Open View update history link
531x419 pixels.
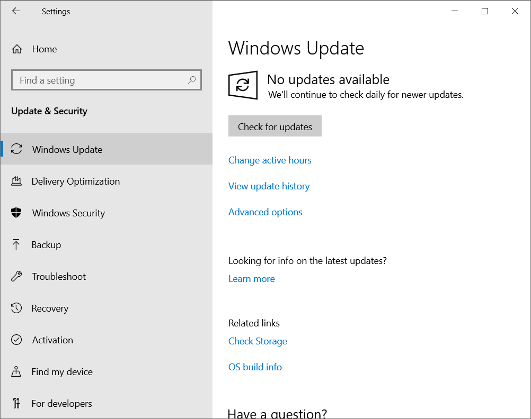pyautogui.click(x=269, y=186)
